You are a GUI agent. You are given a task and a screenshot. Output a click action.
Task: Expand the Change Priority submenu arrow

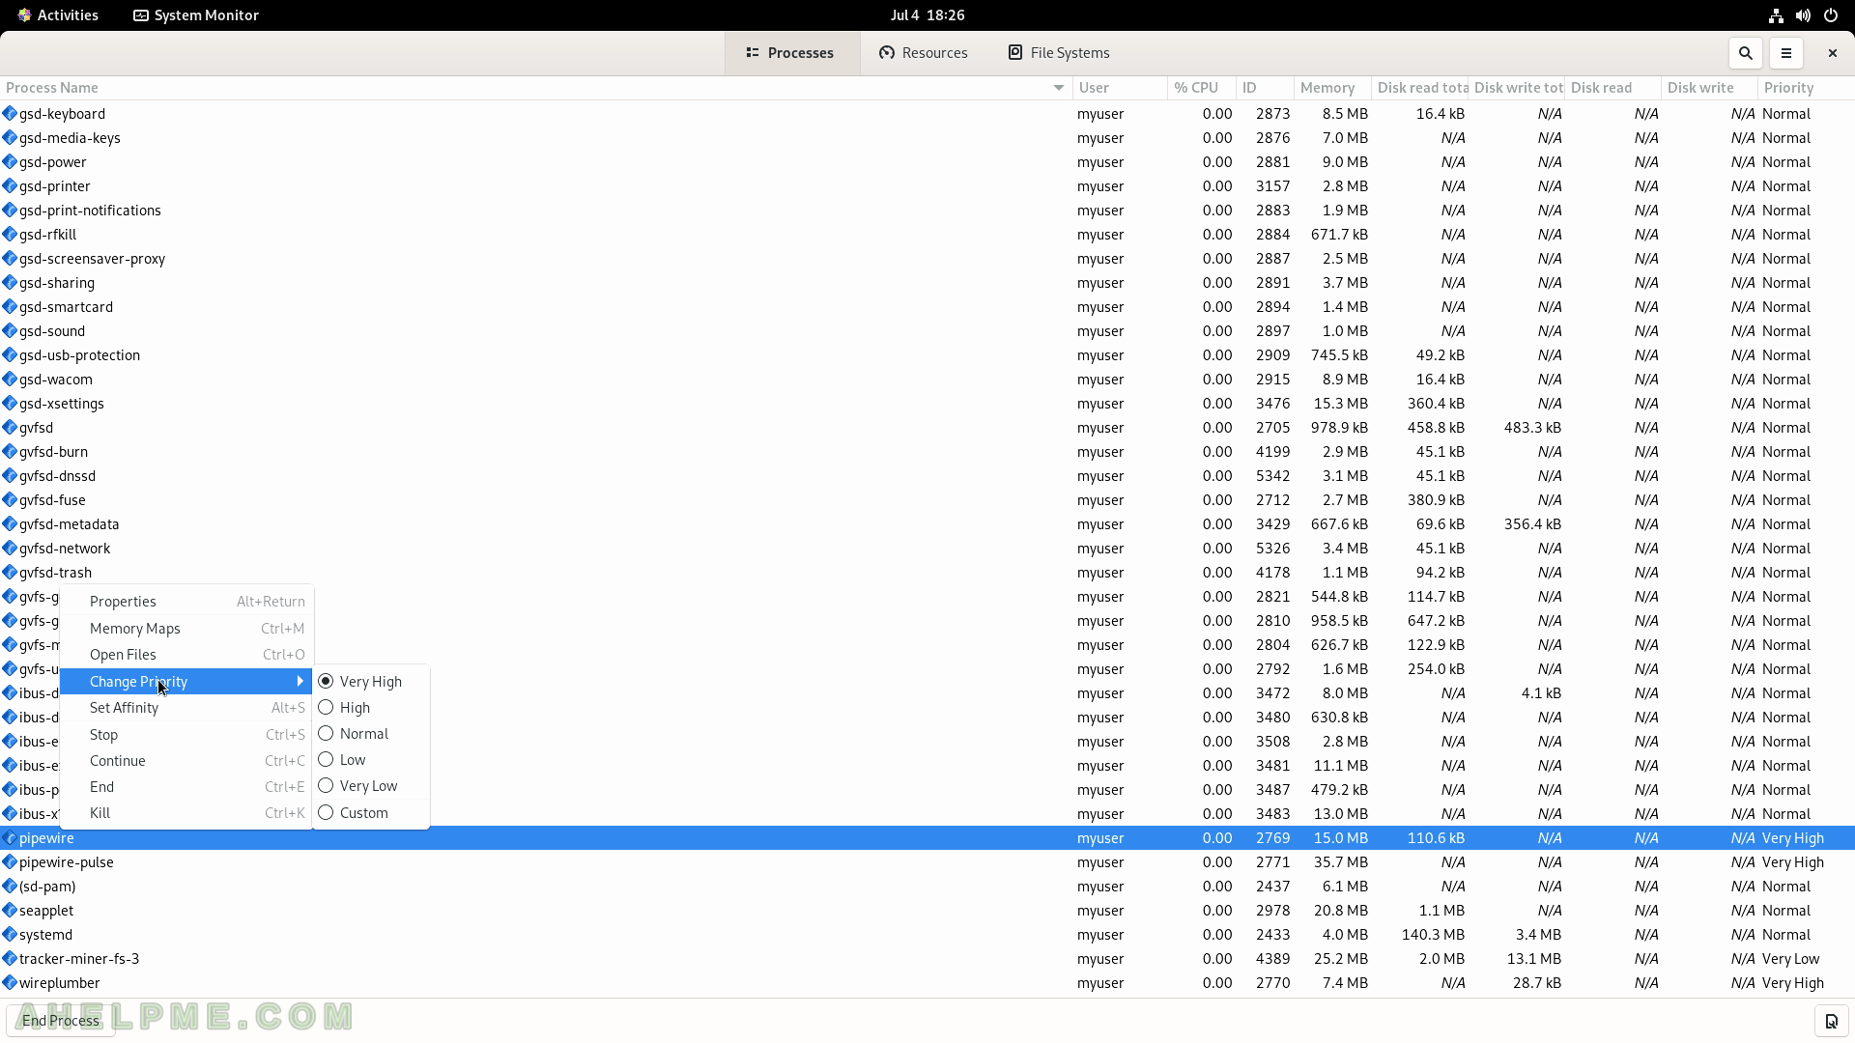[x=300, y=681]
